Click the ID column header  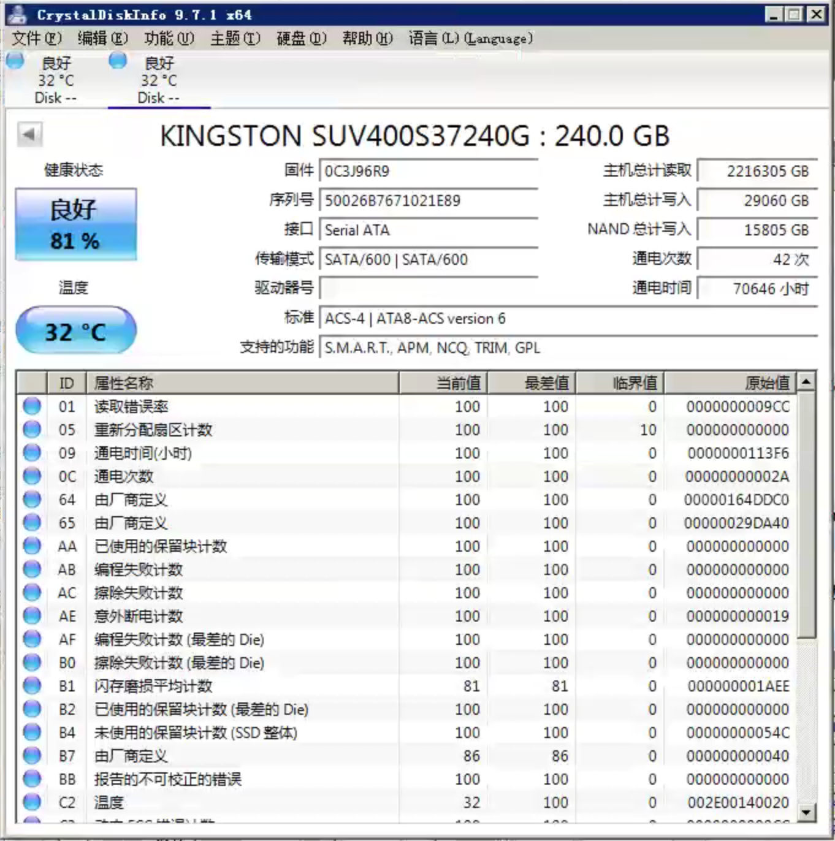[x=67, y=383]
